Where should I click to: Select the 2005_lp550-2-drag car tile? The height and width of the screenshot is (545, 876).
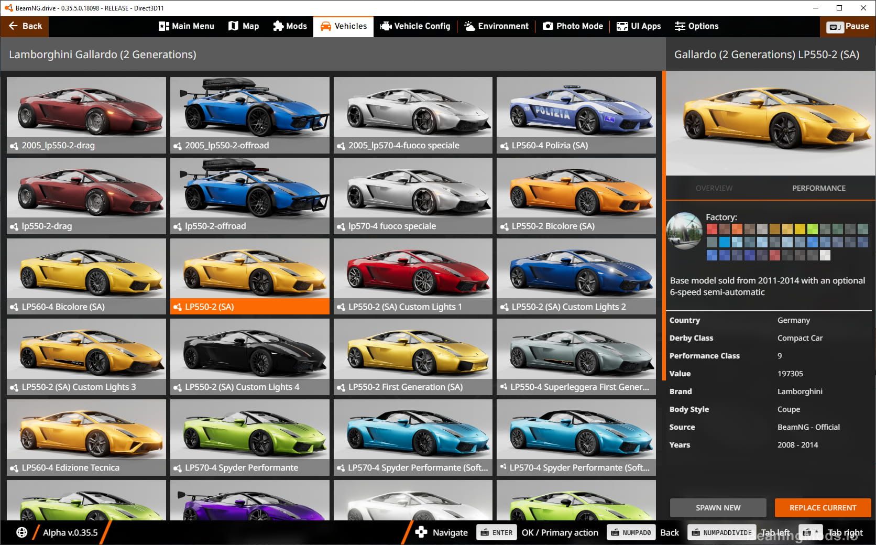86,115
